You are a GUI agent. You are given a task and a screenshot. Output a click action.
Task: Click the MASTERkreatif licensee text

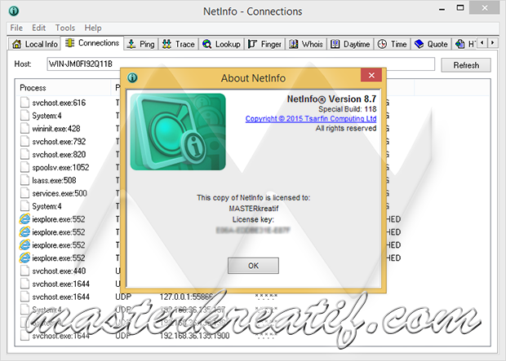253,209
